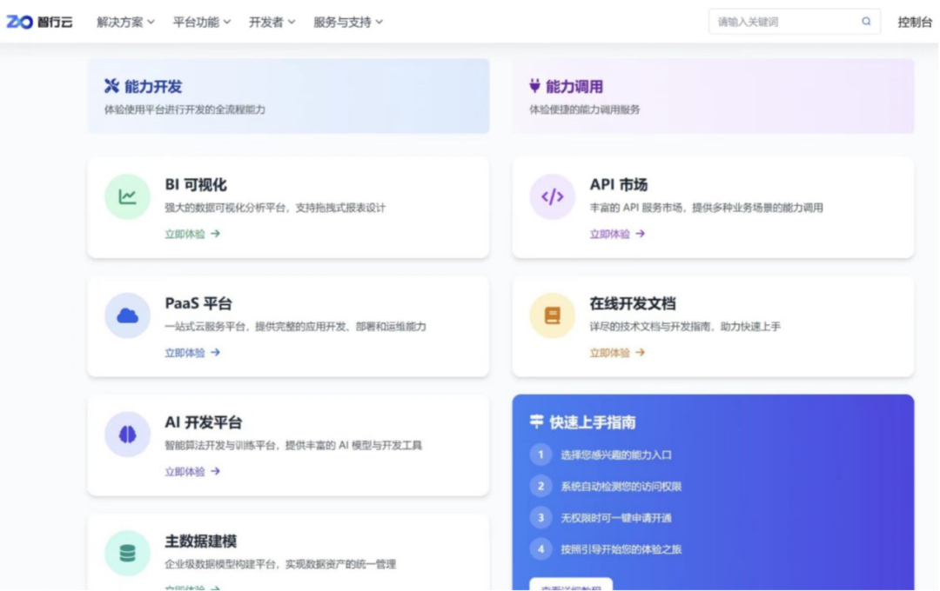Expand the 平台功能 menu
Image resolution: width=940 pixels, height=591 pixels.
tap(201, 22)
